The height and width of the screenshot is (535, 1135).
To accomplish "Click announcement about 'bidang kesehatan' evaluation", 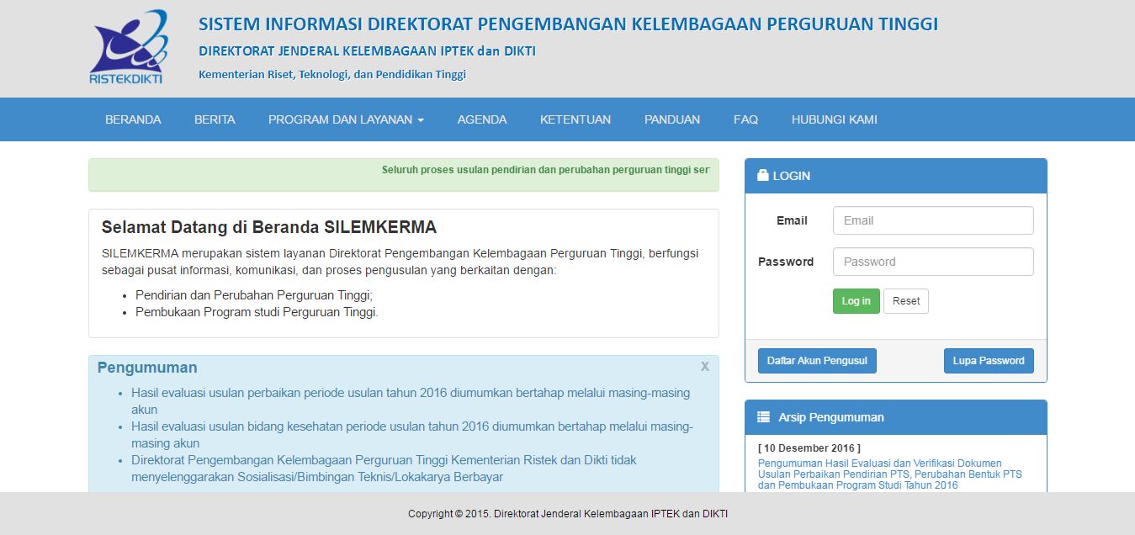I will point(412,435).
